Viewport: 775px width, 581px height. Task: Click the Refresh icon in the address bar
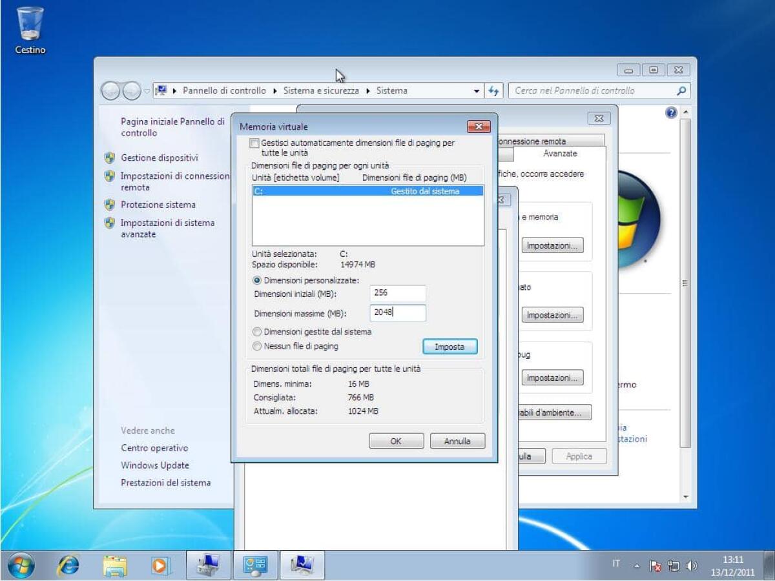(x=493, y=90)
